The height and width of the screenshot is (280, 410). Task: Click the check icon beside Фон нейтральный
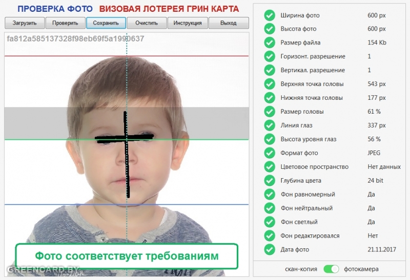pos(270,208)
